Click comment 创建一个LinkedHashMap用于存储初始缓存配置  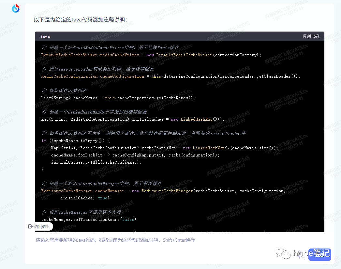click(x=95, y=112)
